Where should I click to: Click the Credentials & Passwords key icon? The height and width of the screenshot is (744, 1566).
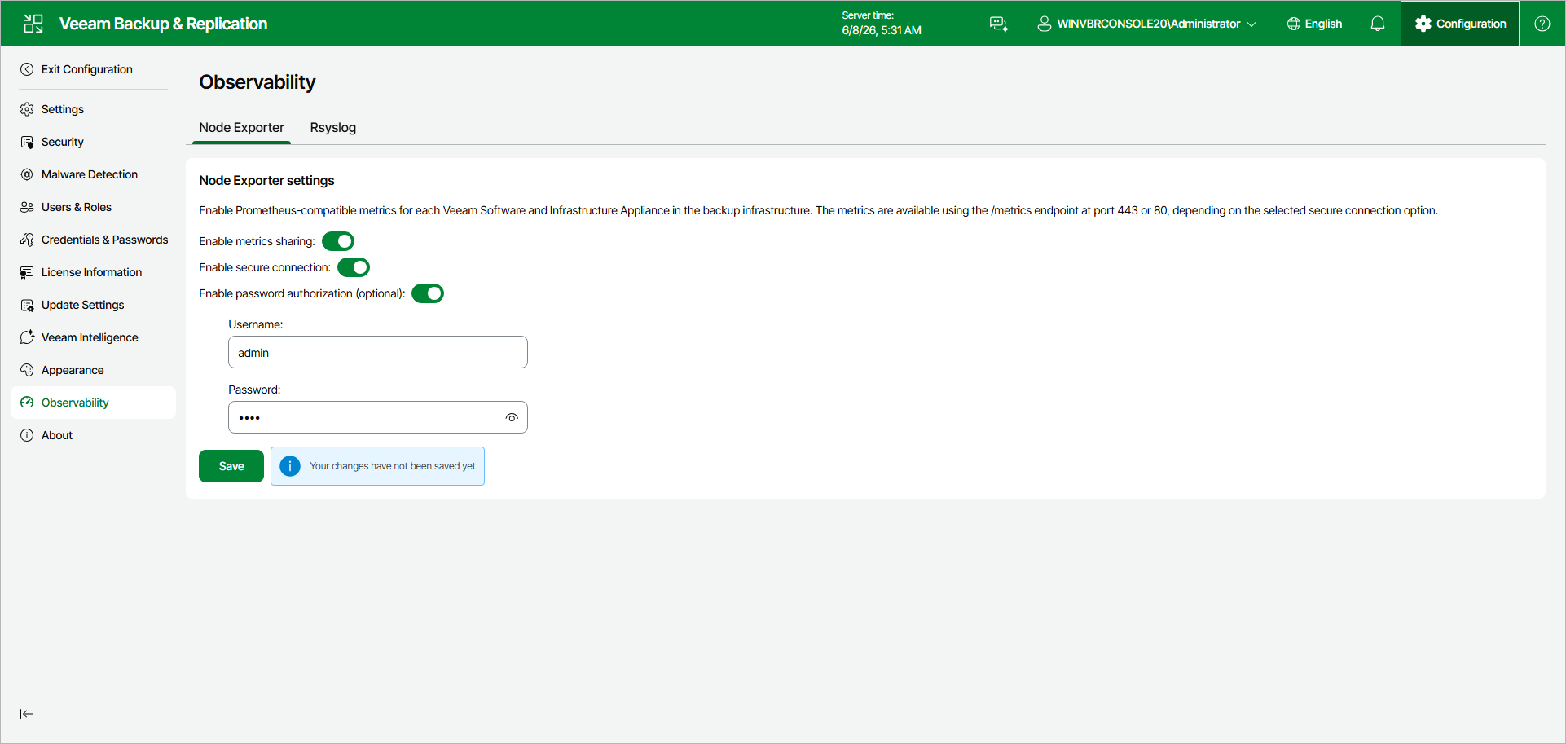tap(27, 240)
